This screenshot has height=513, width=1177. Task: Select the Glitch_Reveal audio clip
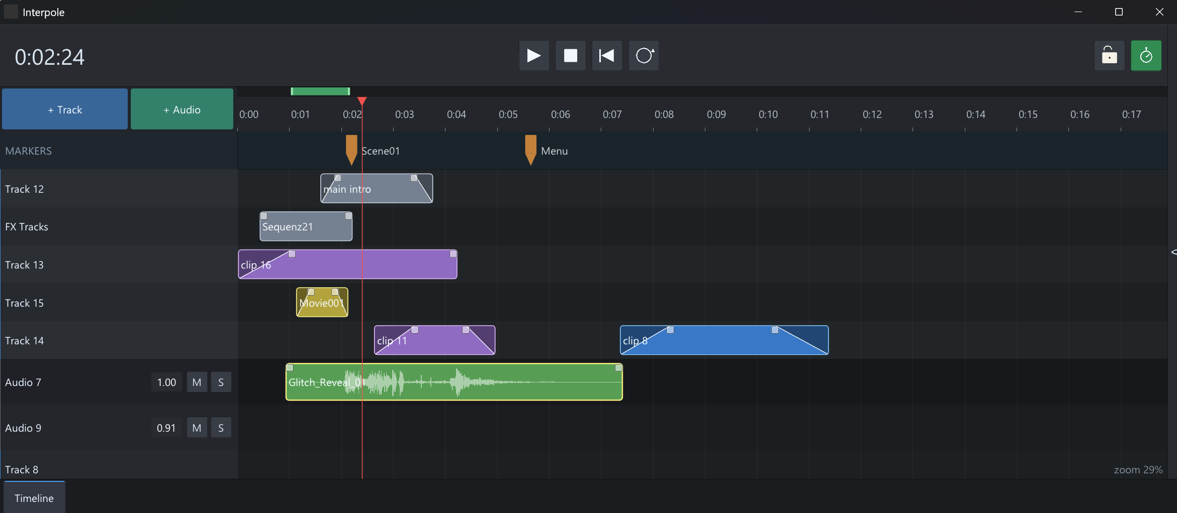(454, 382)
